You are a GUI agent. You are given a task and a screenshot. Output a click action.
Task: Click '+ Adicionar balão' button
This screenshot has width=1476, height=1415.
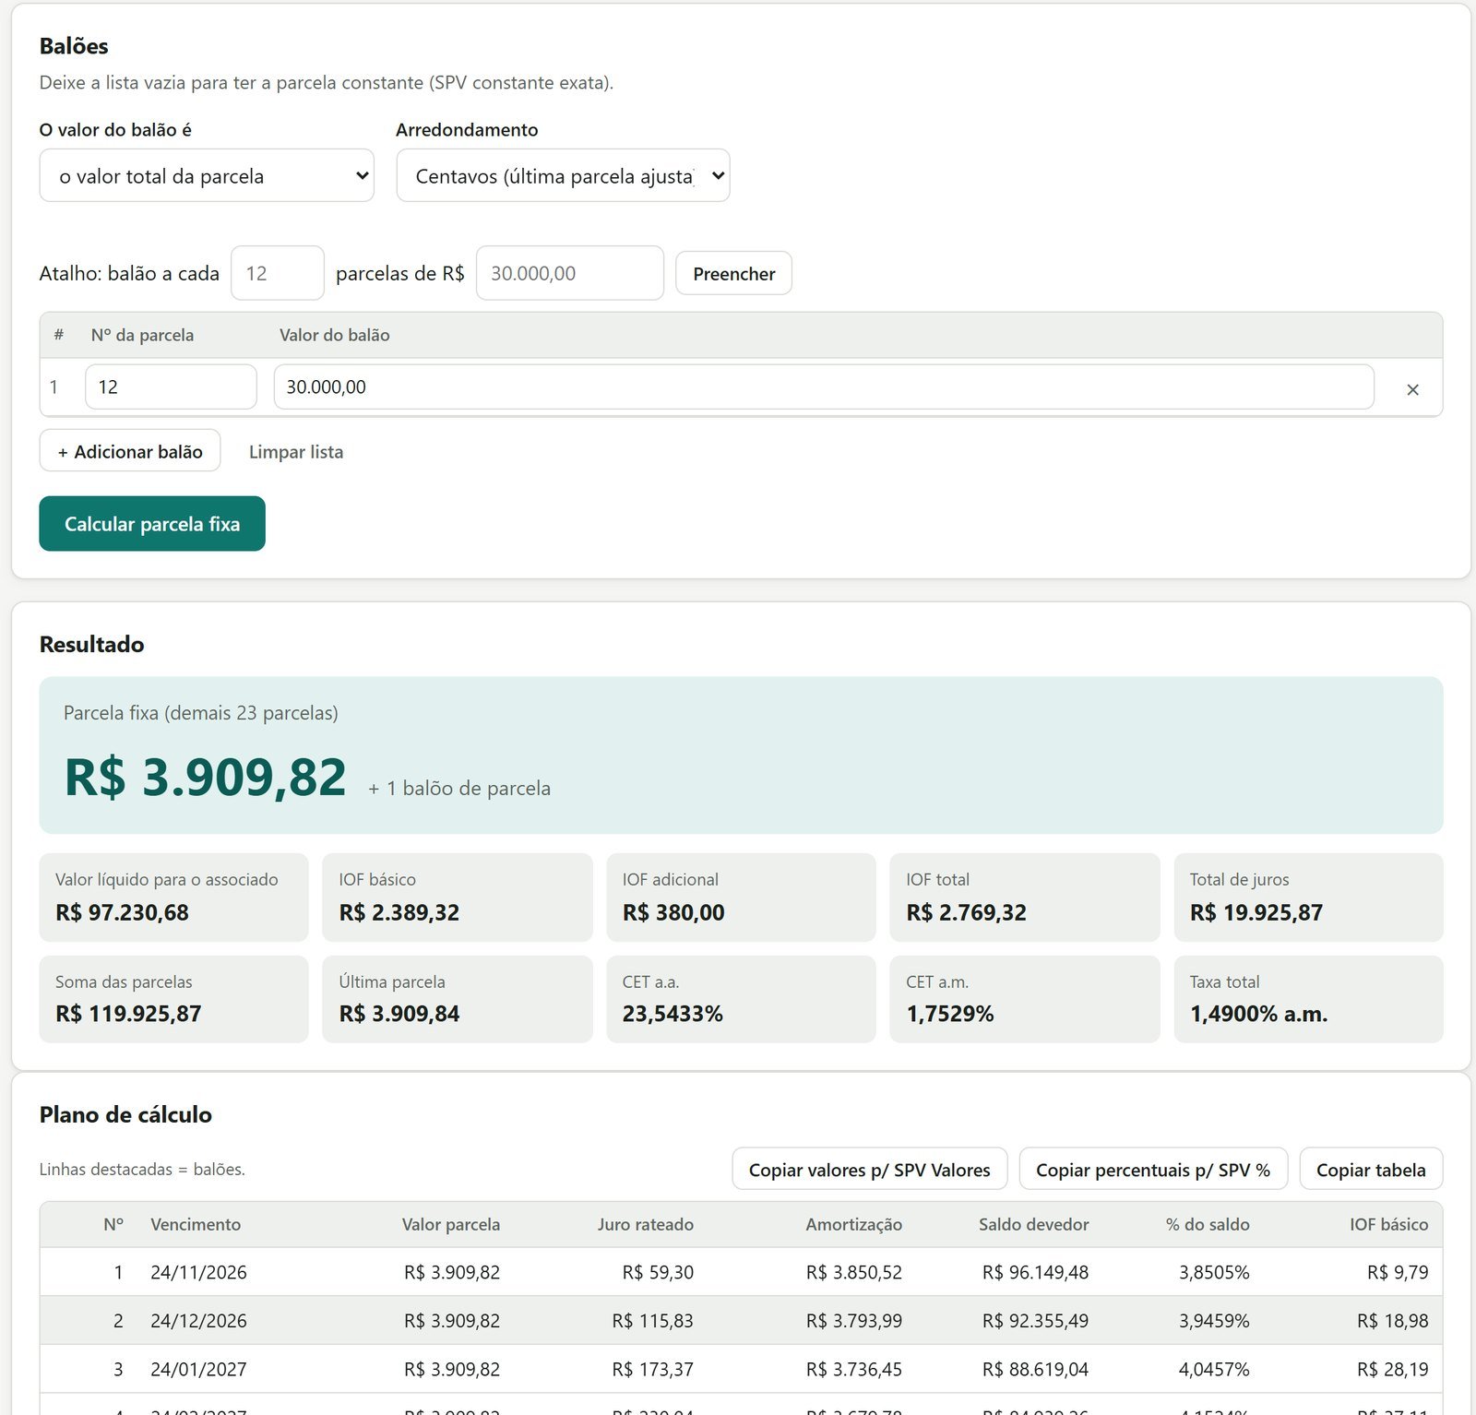[x=130, y=451]
